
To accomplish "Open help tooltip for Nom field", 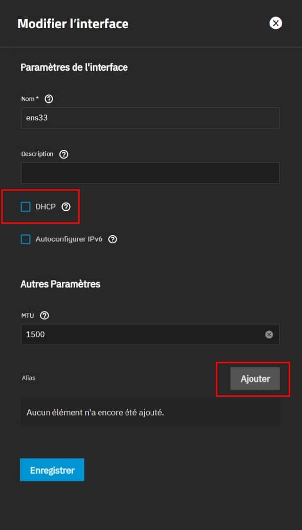I will [x=49, y=99].
